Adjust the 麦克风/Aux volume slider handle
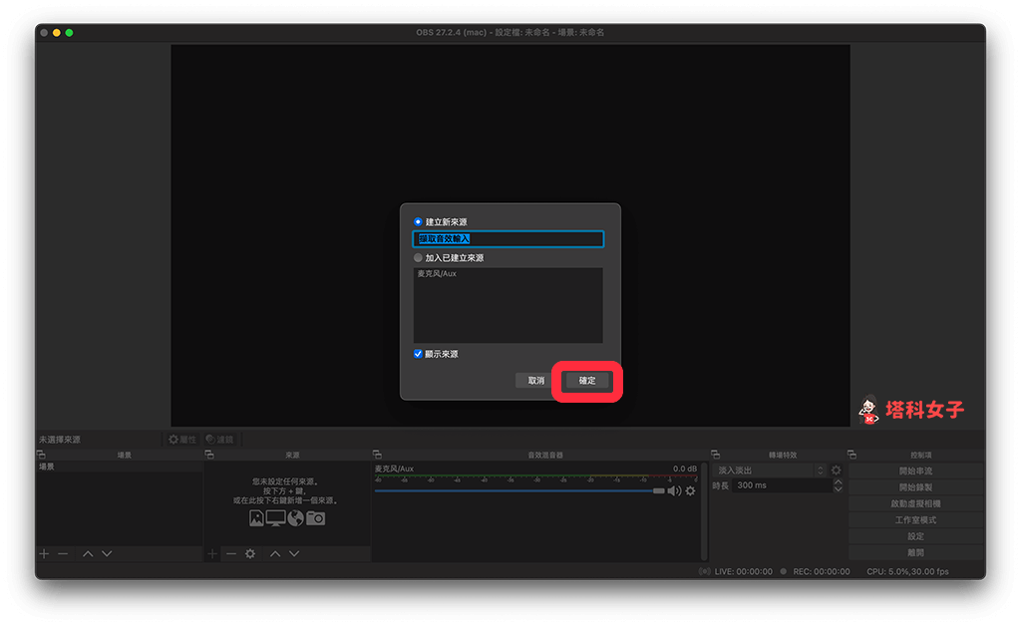This screenshot has width=1021, height=626. (x=658, y=490)
